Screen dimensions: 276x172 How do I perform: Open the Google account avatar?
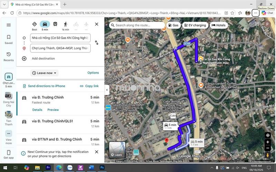[x=267, y=24]
